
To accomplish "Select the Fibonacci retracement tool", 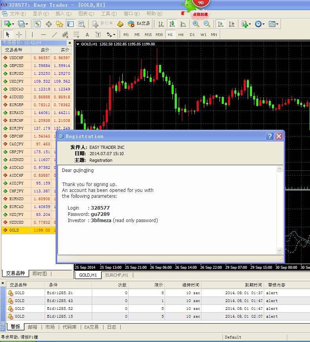I will (x=76, y=34).
